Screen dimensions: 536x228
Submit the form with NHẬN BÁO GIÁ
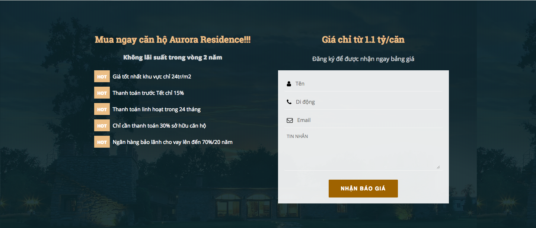(363, 189)
